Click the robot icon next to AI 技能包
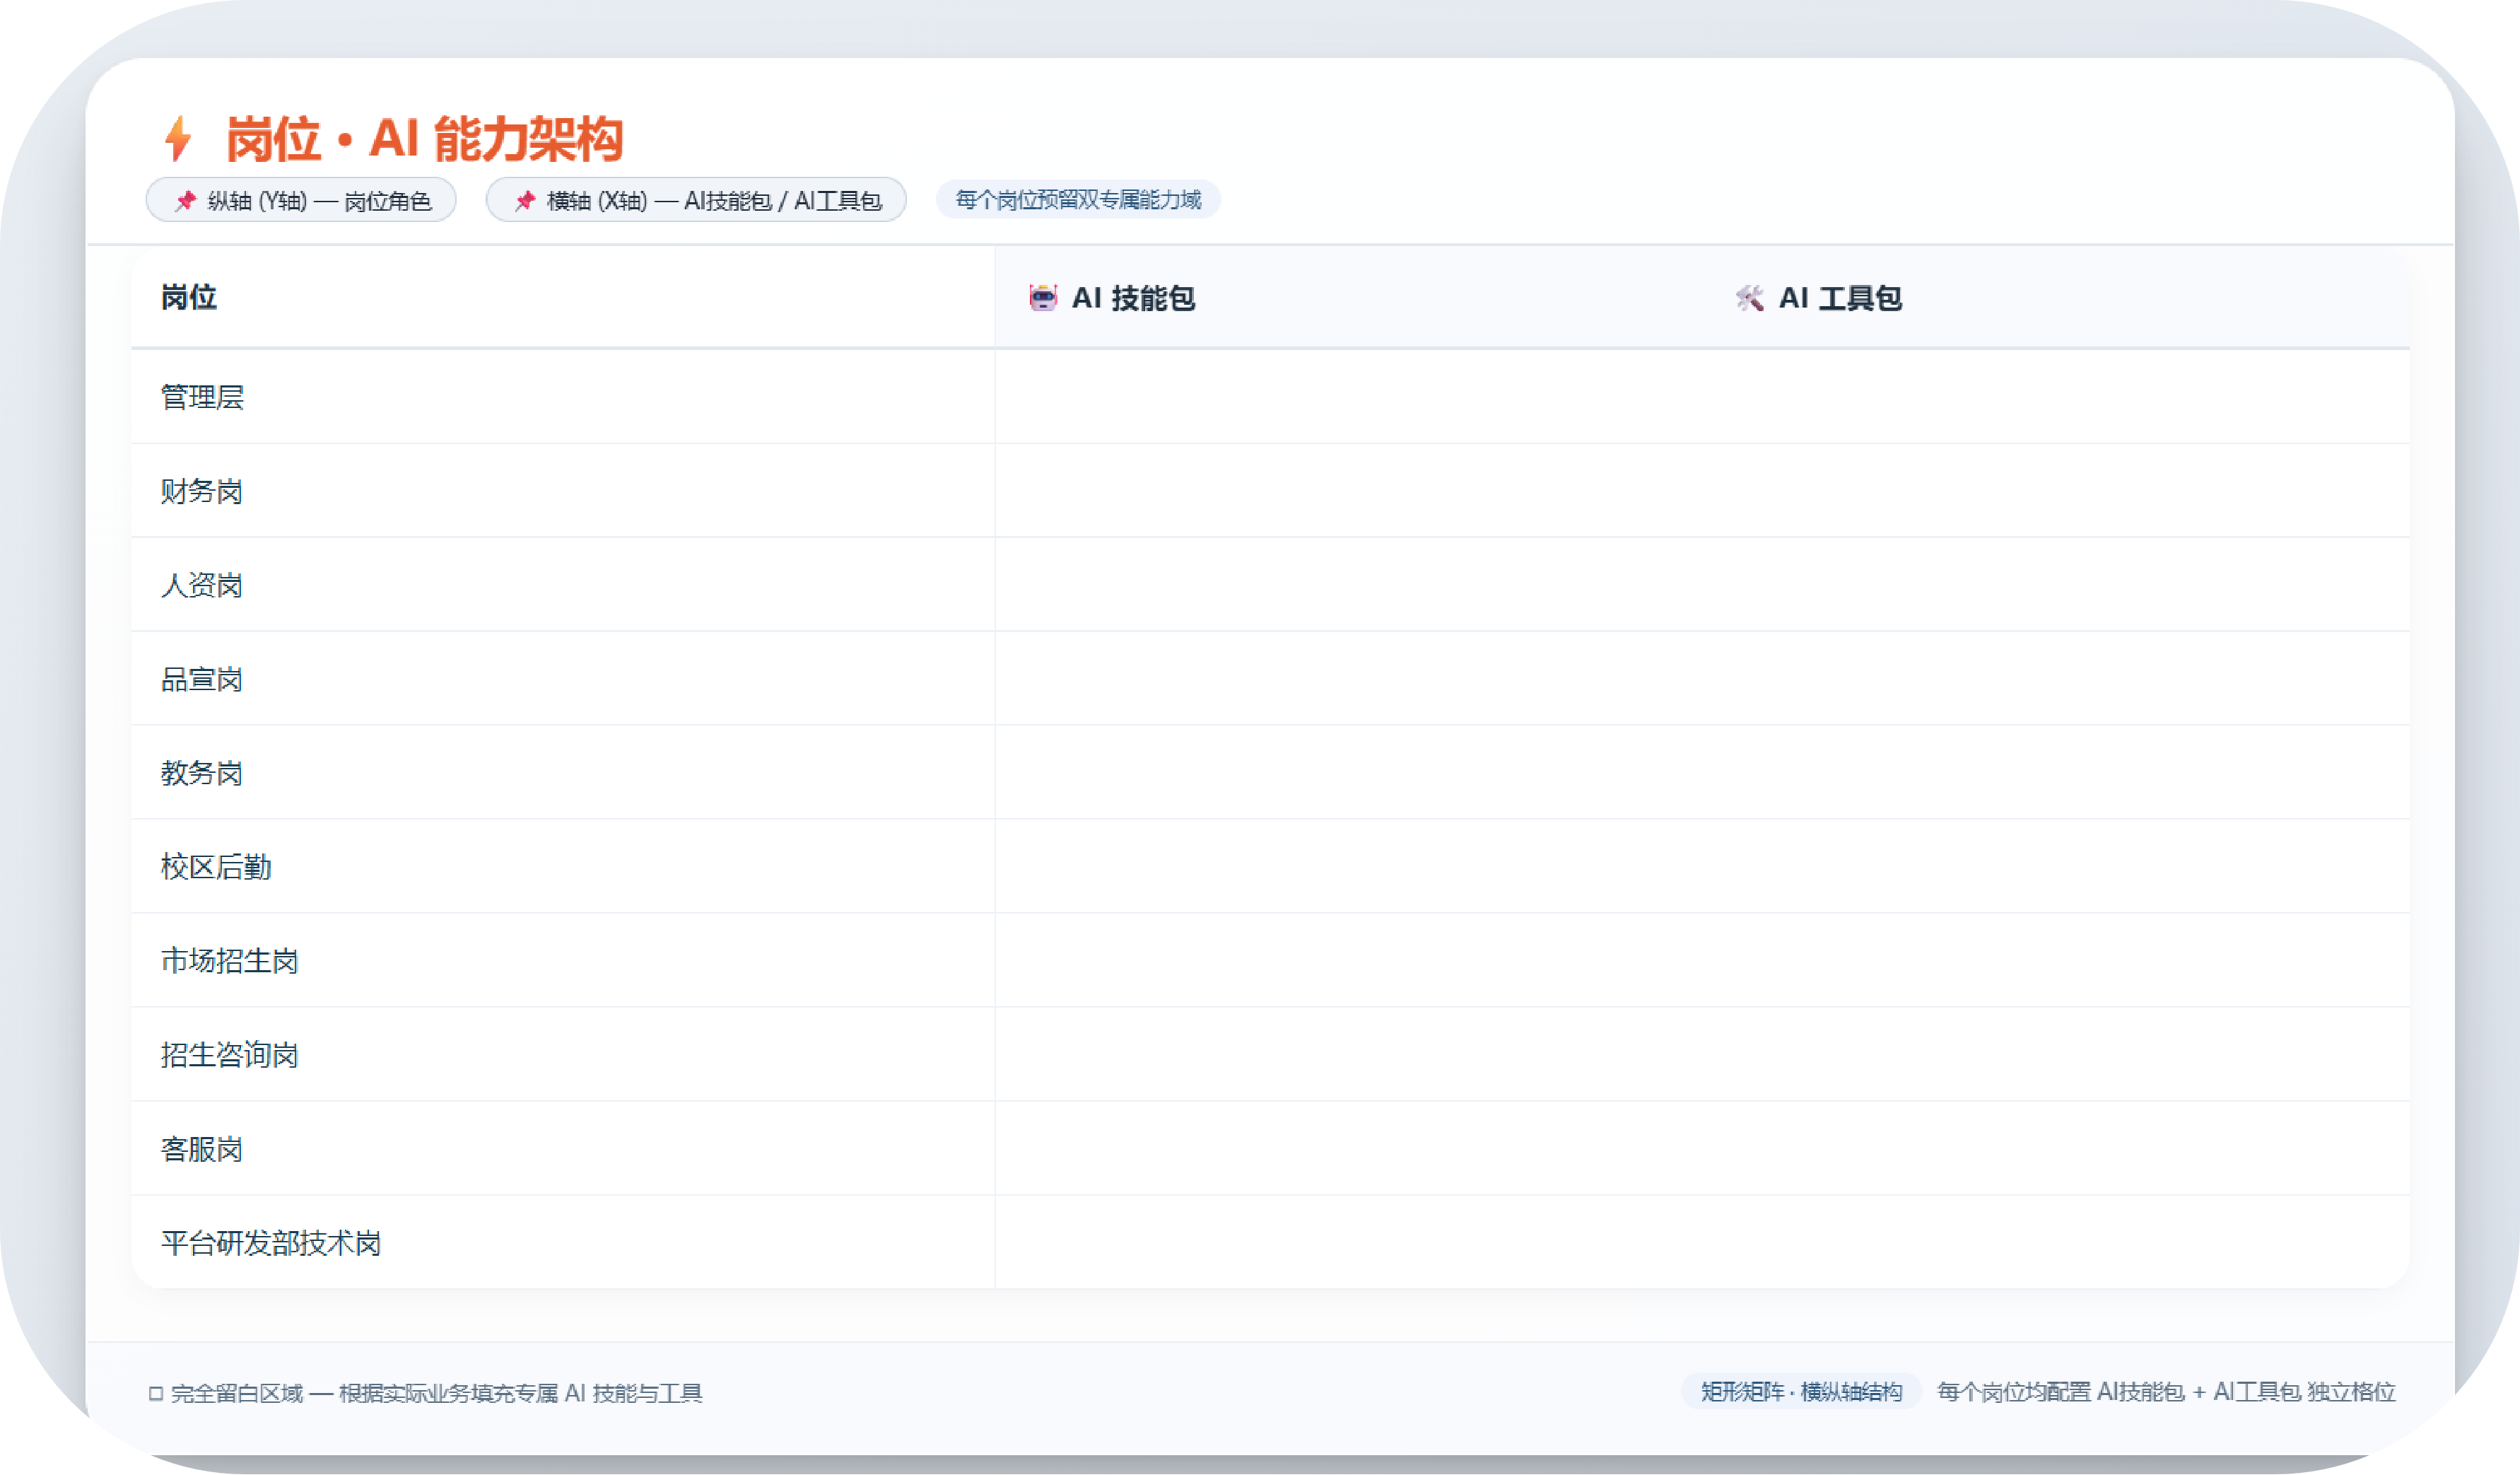 (x=1043, y=297)
